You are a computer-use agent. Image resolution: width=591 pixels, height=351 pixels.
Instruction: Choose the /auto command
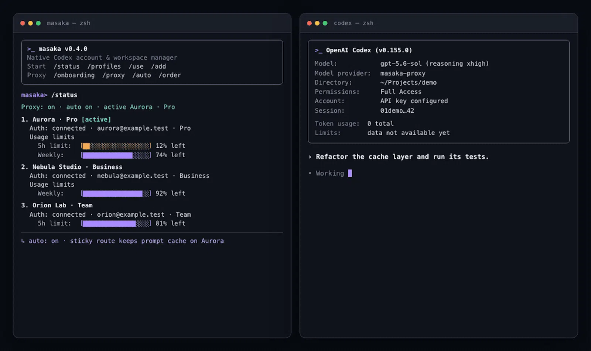[x=141, y=75]
